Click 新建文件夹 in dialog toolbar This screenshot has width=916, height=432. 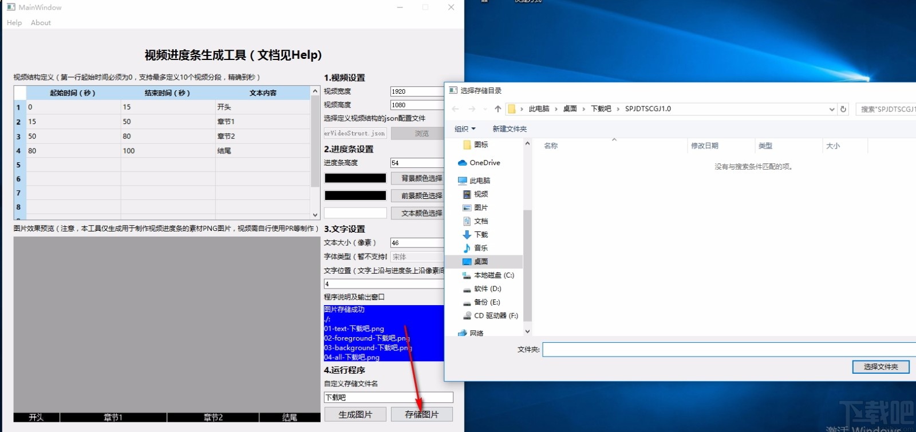[510, 129]
